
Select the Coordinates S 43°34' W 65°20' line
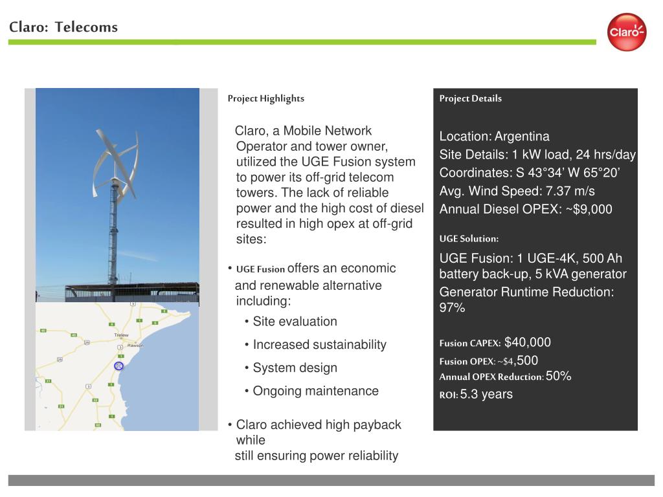530,172
